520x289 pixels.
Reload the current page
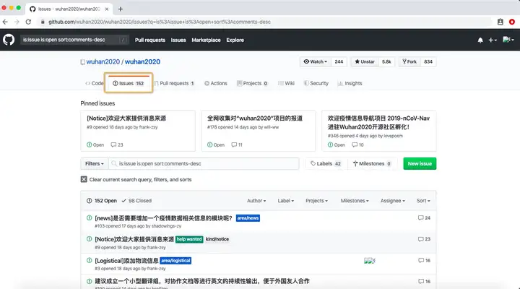(28, 22)
